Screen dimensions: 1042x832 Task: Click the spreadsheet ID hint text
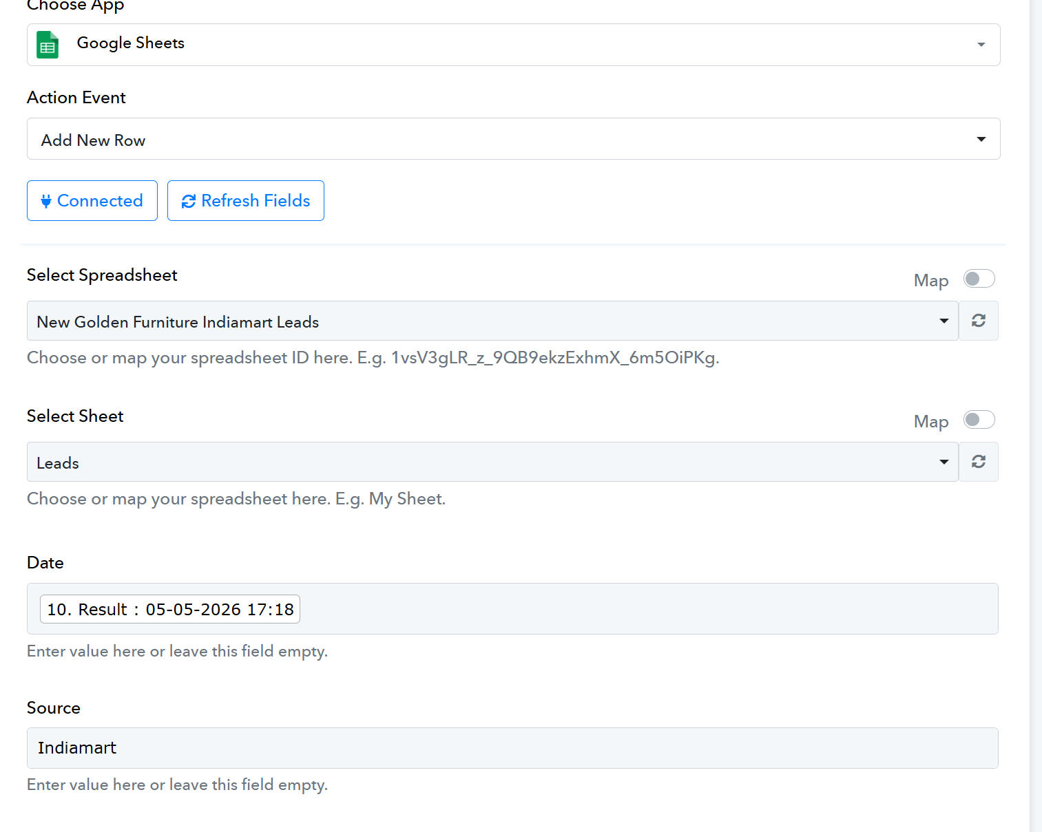(x=373, y=358)
